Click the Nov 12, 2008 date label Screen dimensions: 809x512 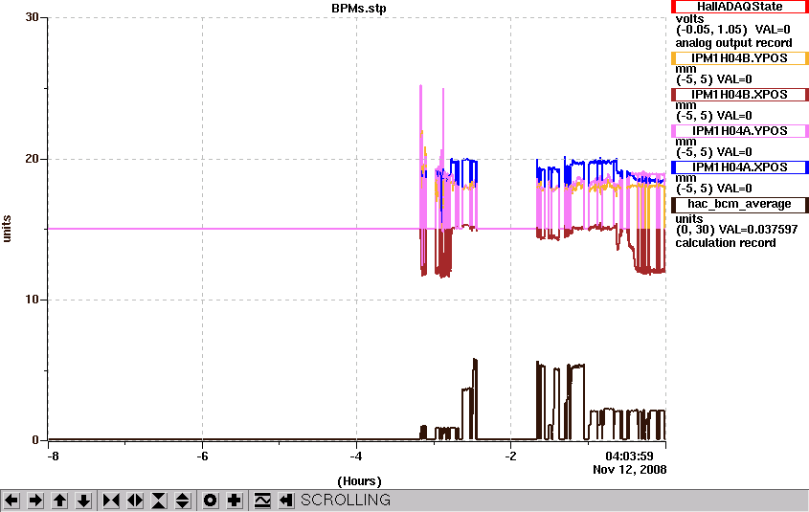pos(629,470)
